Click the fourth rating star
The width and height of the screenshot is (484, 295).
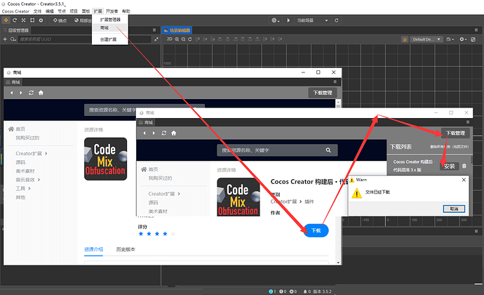click(x=165, y=234)
